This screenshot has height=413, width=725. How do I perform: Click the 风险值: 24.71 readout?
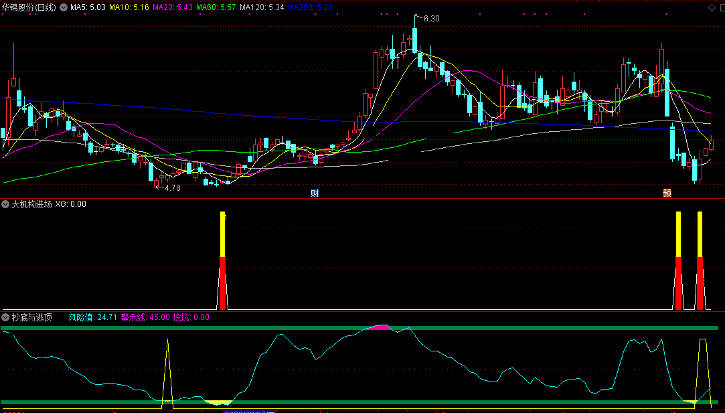coord(93,317)
